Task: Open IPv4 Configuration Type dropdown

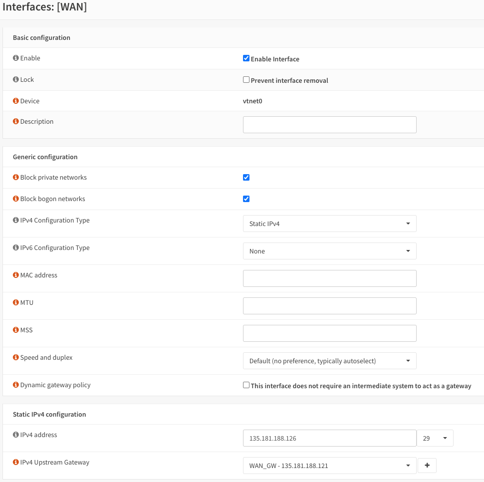Action: point(330,224)
